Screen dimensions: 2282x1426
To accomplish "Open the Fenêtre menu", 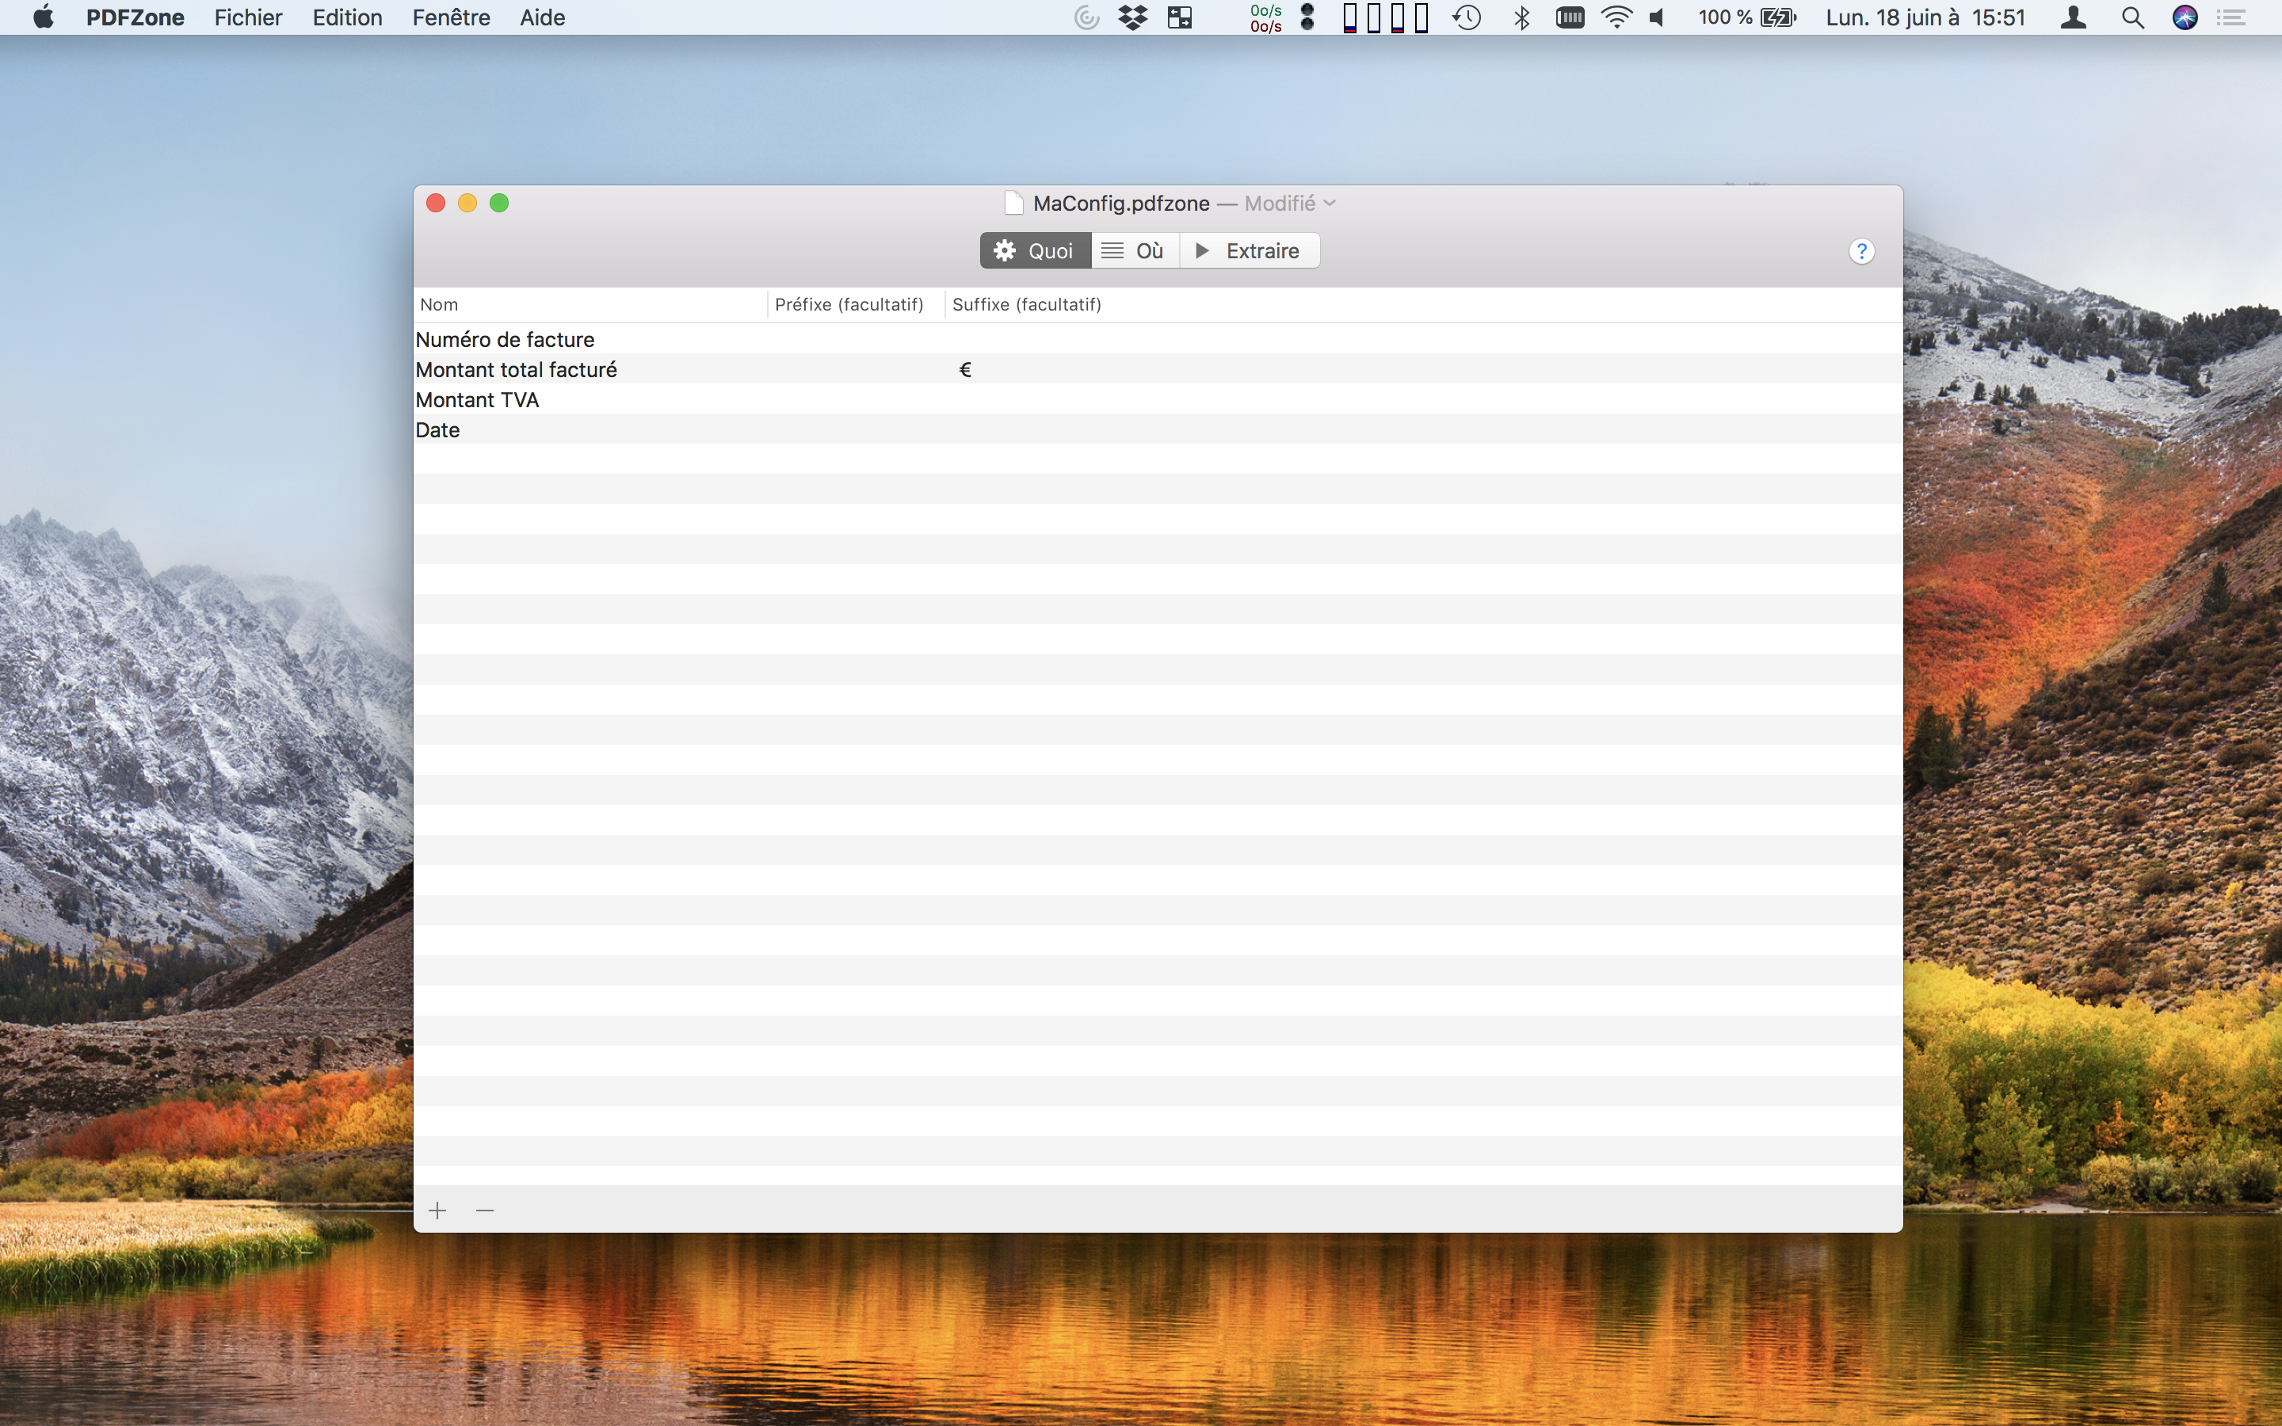I will click(451, 18).
